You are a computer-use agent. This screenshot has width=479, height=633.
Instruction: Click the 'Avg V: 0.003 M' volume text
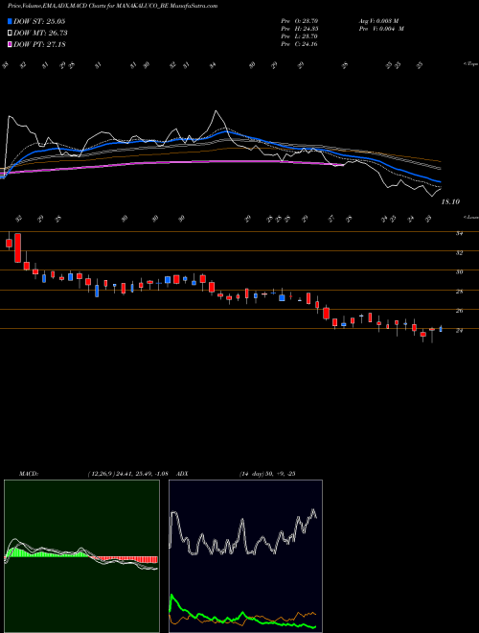(378, 21)
